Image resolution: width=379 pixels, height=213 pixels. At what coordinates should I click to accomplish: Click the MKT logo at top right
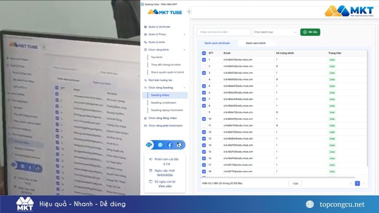(349, 11)
